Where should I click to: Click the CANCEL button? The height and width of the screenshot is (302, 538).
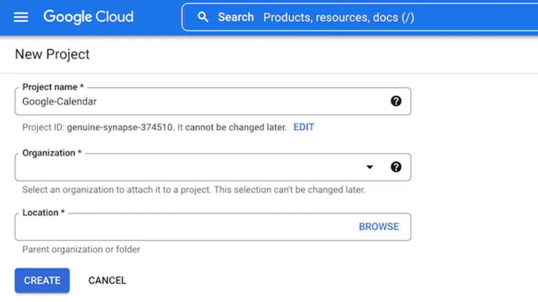coord(107,280)
